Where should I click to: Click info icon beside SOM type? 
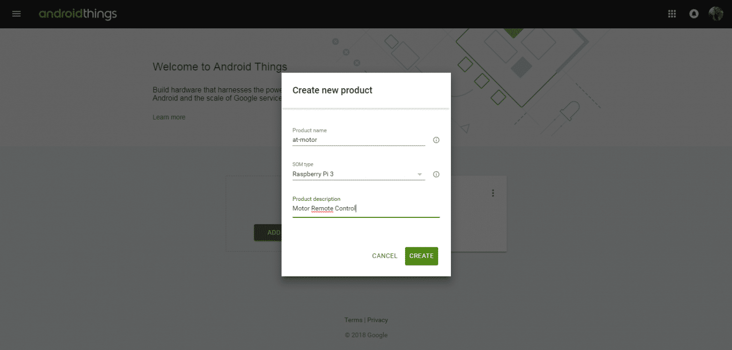point(436,175)
